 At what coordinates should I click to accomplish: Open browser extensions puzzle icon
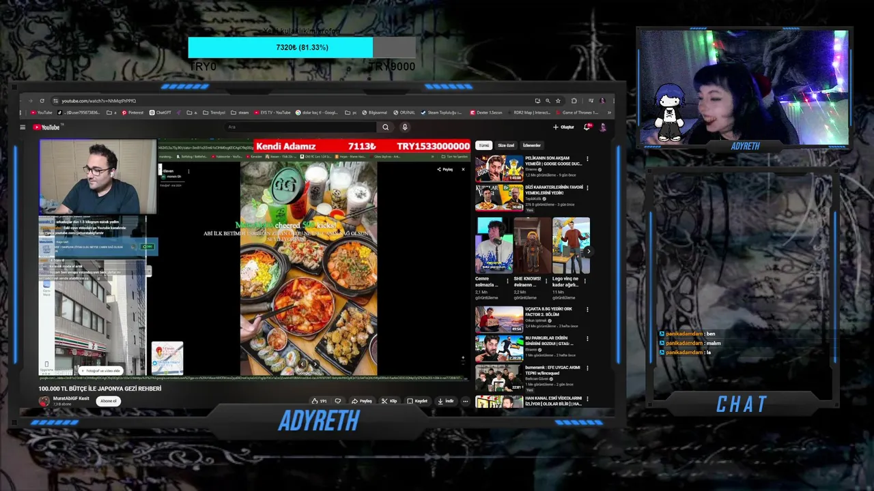pos(574,101)
